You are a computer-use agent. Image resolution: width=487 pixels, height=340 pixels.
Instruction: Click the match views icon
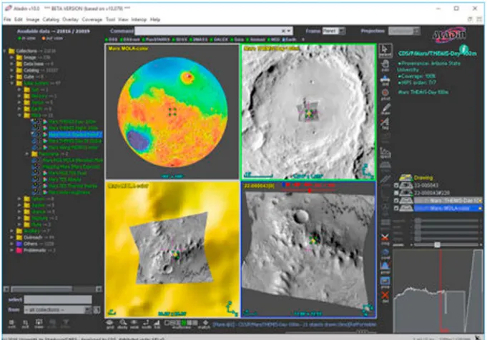pyautogui.click(x=205, y=324)
